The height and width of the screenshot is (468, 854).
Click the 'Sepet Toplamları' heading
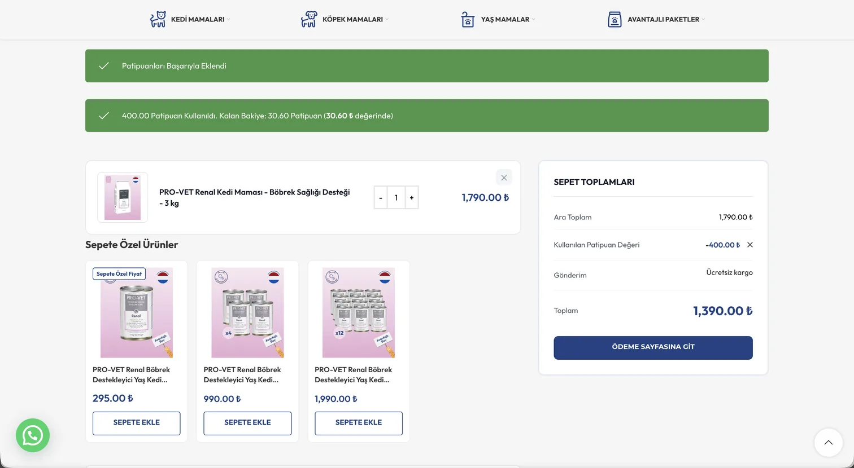(x=594, y=182)
